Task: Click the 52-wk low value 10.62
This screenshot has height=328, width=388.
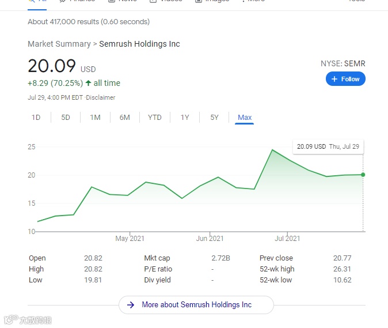Action: coord(342,280)
